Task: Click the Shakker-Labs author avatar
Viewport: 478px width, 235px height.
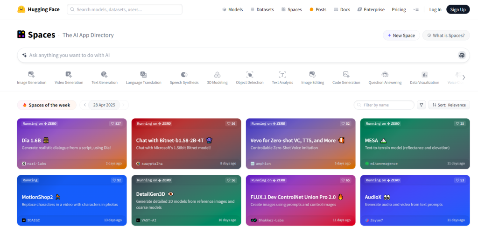Action: click(253, 220)
